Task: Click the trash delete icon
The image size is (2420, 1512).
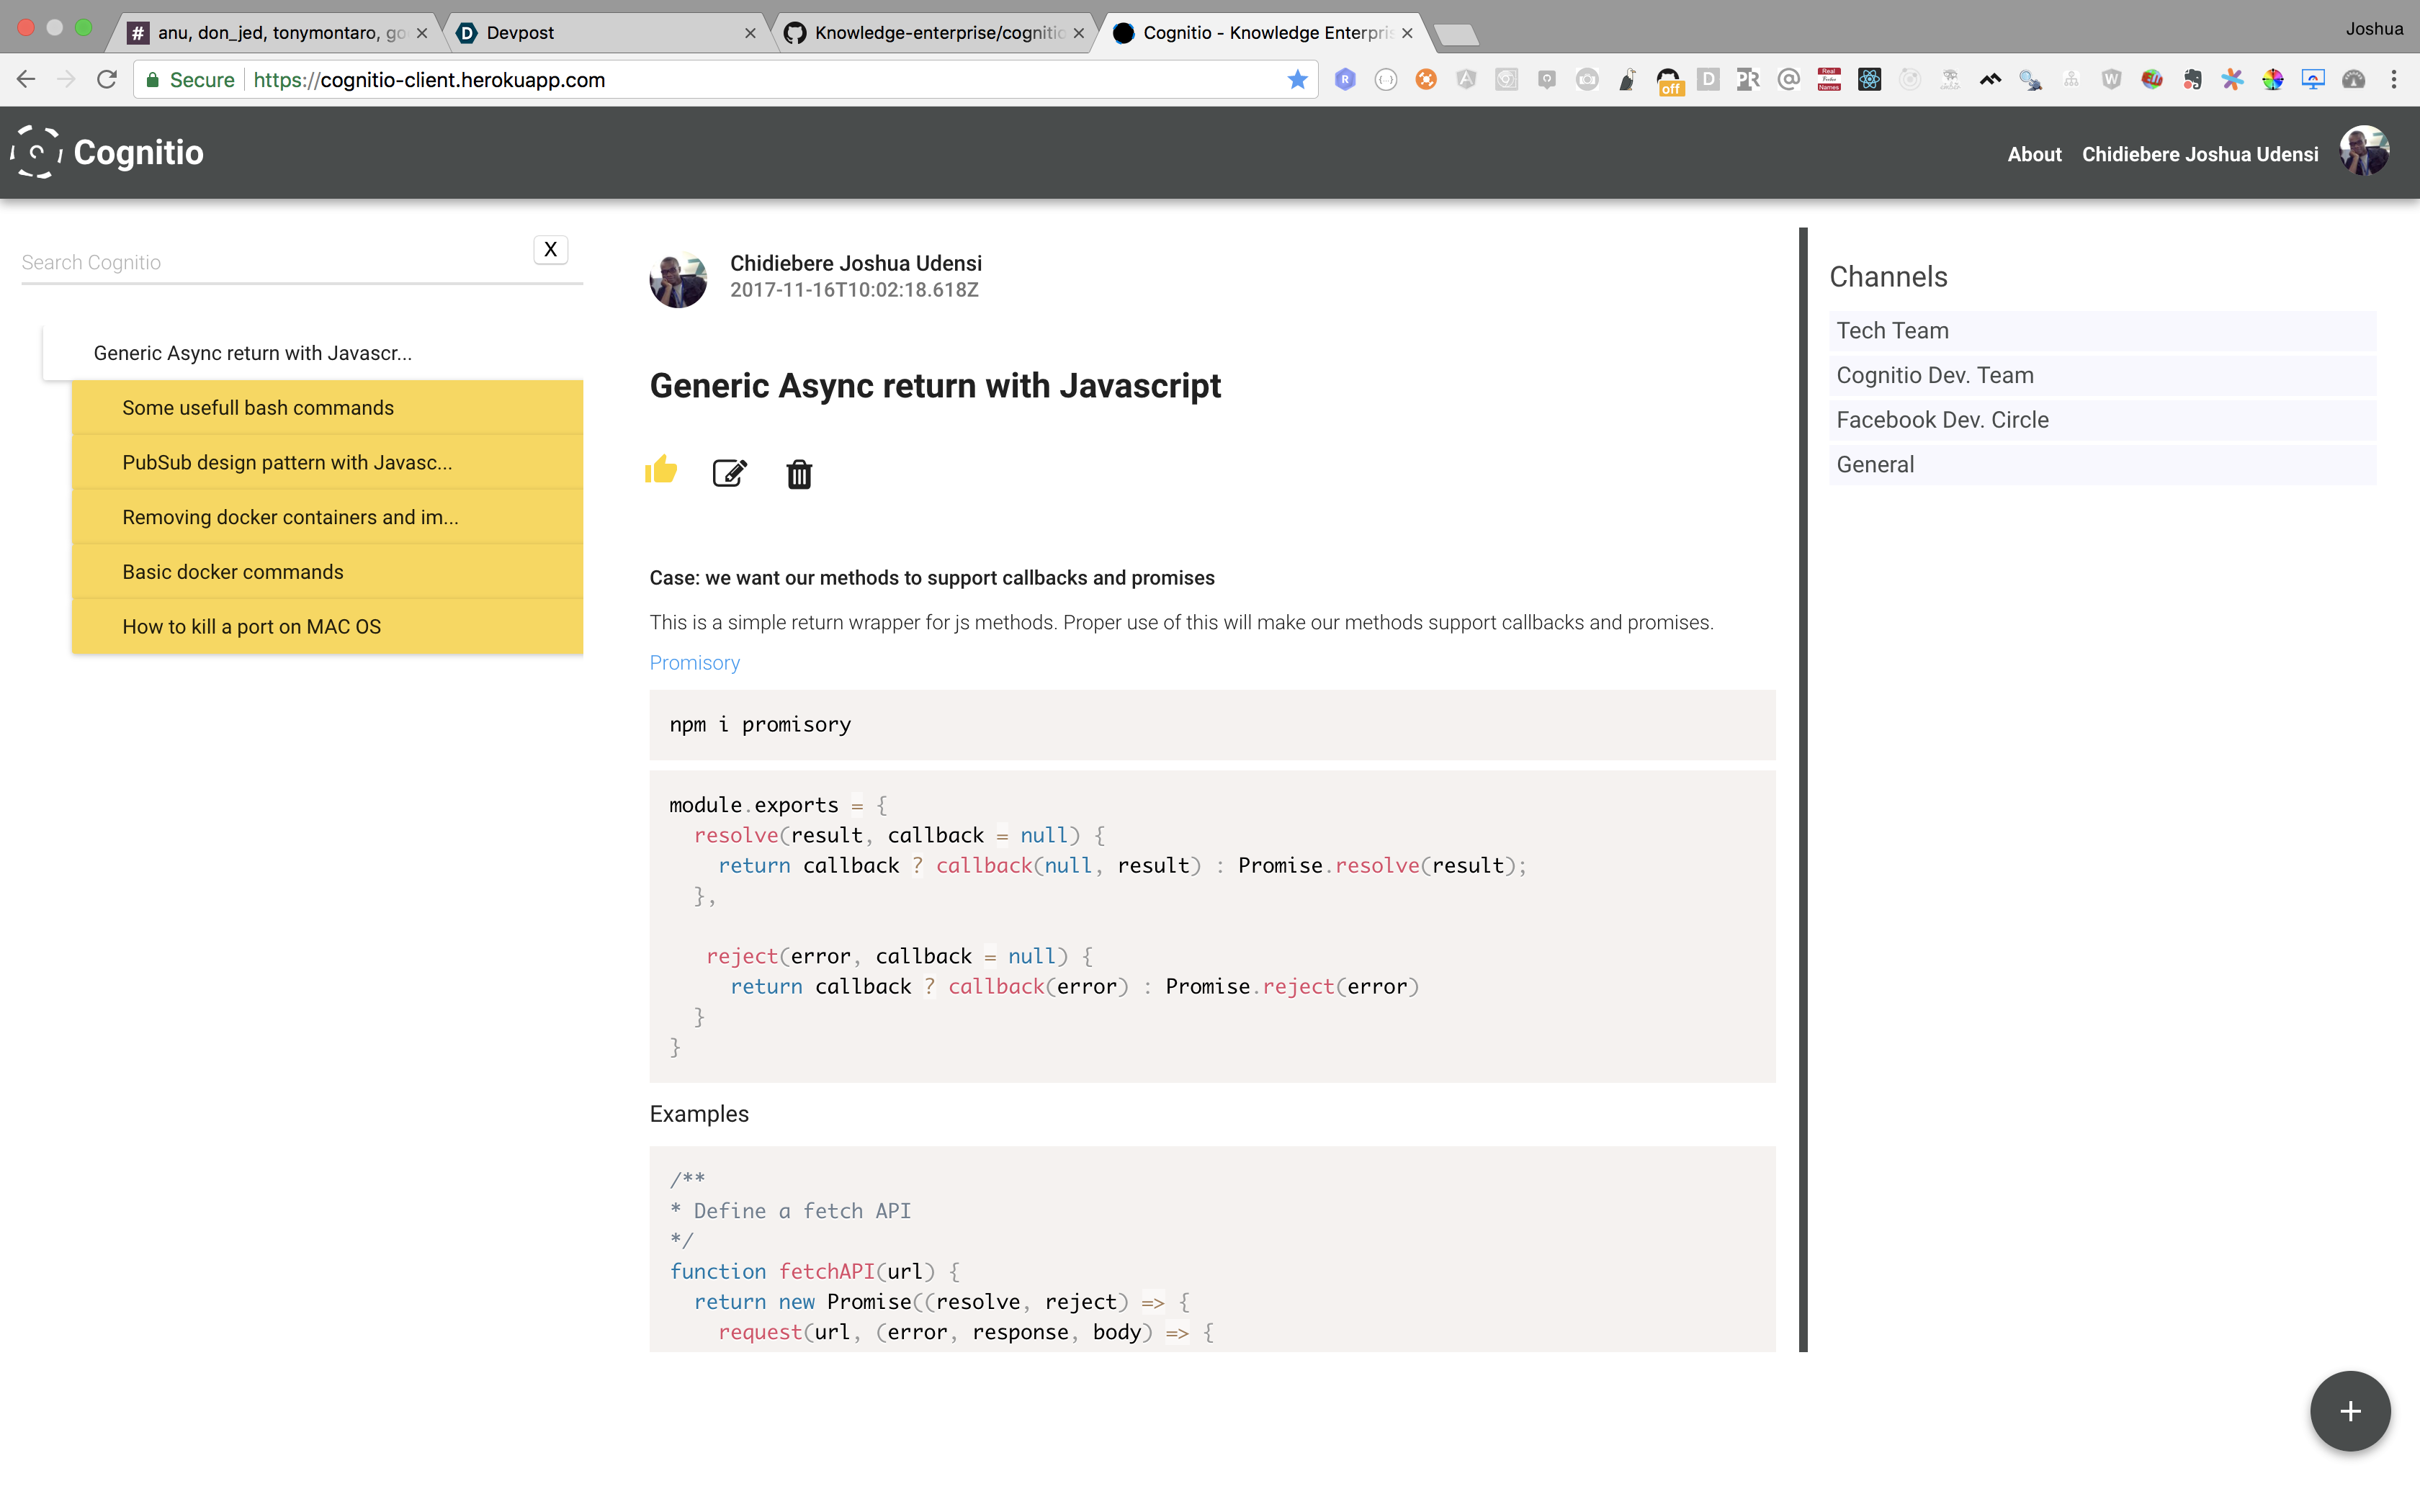Action: coord(799,474)
